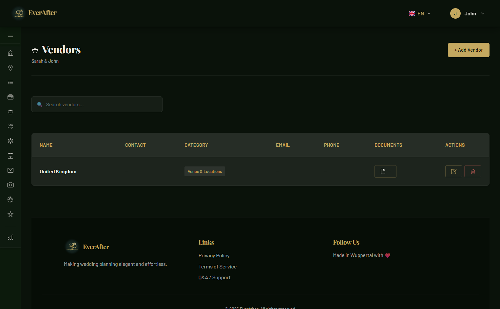Screen dimensions: 500x309
Task: Open documents button for United Kingdom
Action: point(385,171)
